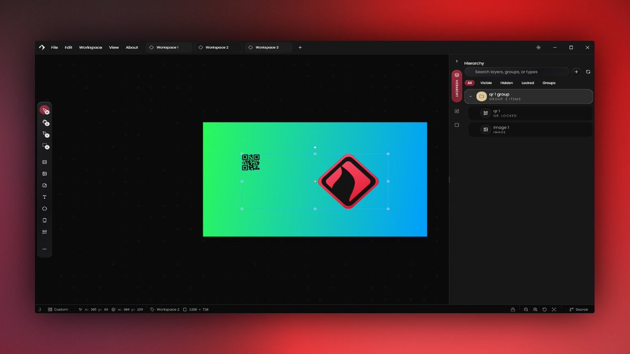Select the qr 1 layer row
This screenshot has height=354, width=630.
point(530,113)
